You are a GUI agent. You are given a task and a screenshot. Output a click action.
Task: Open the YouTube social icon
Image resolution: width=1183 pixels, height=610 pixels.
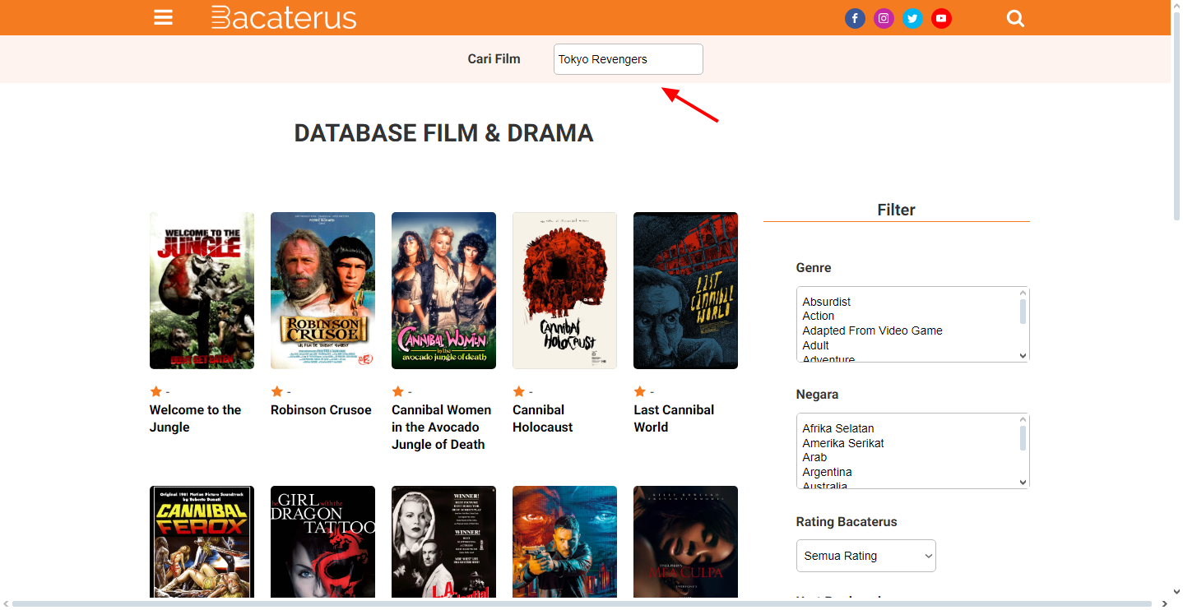point(941,18)
